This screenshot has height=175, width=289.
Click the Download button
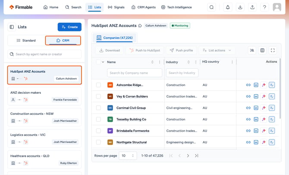pyautogui.click(x=110, y=50)
